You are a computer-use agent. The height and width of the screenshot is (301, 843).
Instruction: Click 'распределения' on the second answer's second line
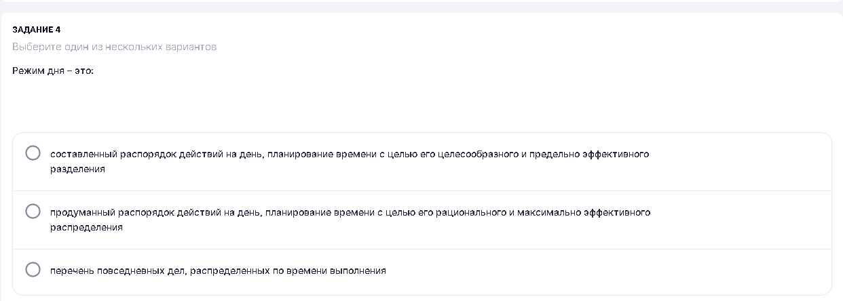point(86,228)
